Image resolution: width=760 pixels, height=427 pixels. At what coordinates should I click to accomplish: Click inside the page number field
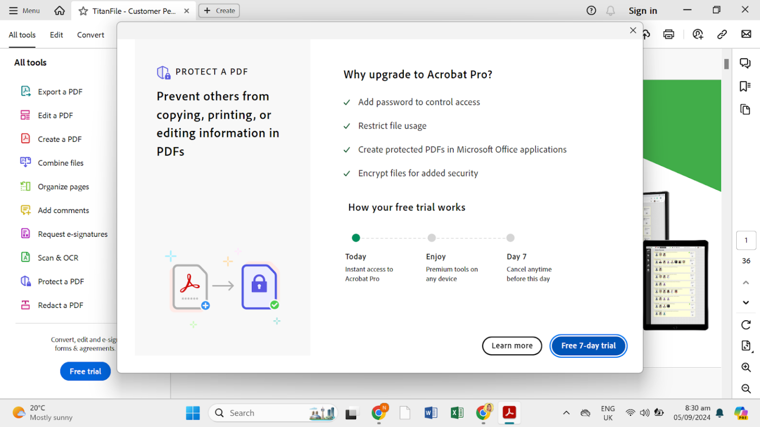tap(746, 240)
